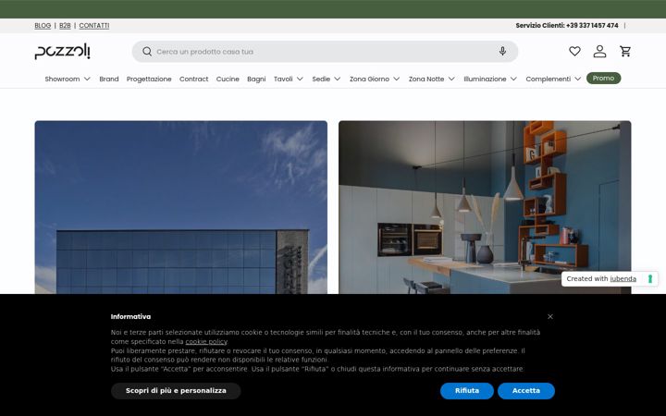Viewport: 666px width, 416px height.
Task: Select the Illuminazione menu label
Action: (485, 79)
